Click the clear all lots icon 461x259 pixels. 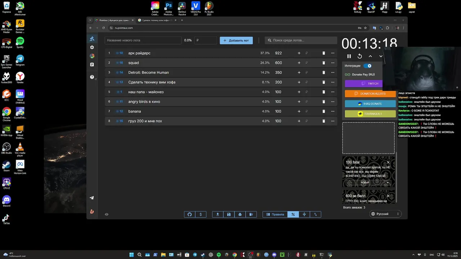[x=251, y=214]
